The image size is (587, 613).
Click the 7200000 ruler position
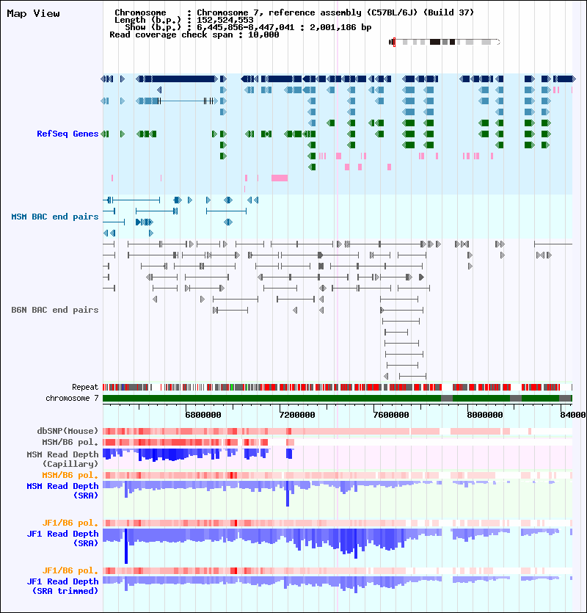pos(297,415)
